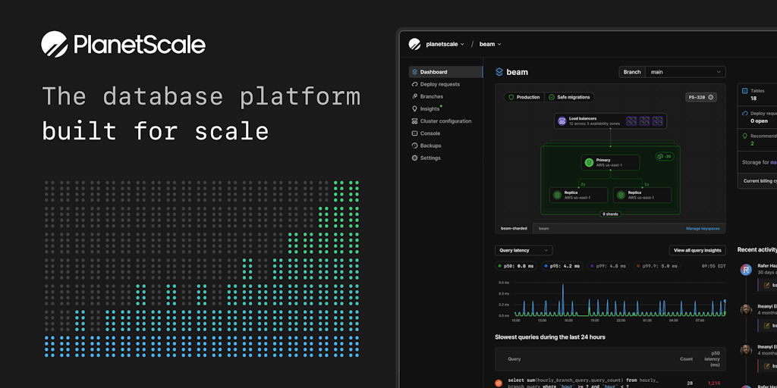
Task: Click the blue database icon beside the beam title
Action: pos(499,72)
